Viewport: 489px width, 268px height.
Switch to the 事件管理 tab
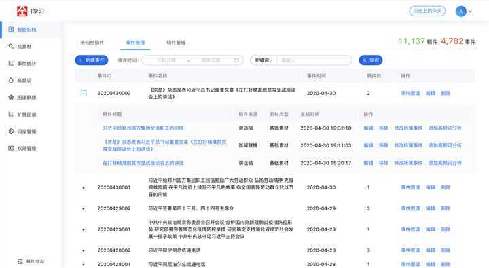pos(135,42)
